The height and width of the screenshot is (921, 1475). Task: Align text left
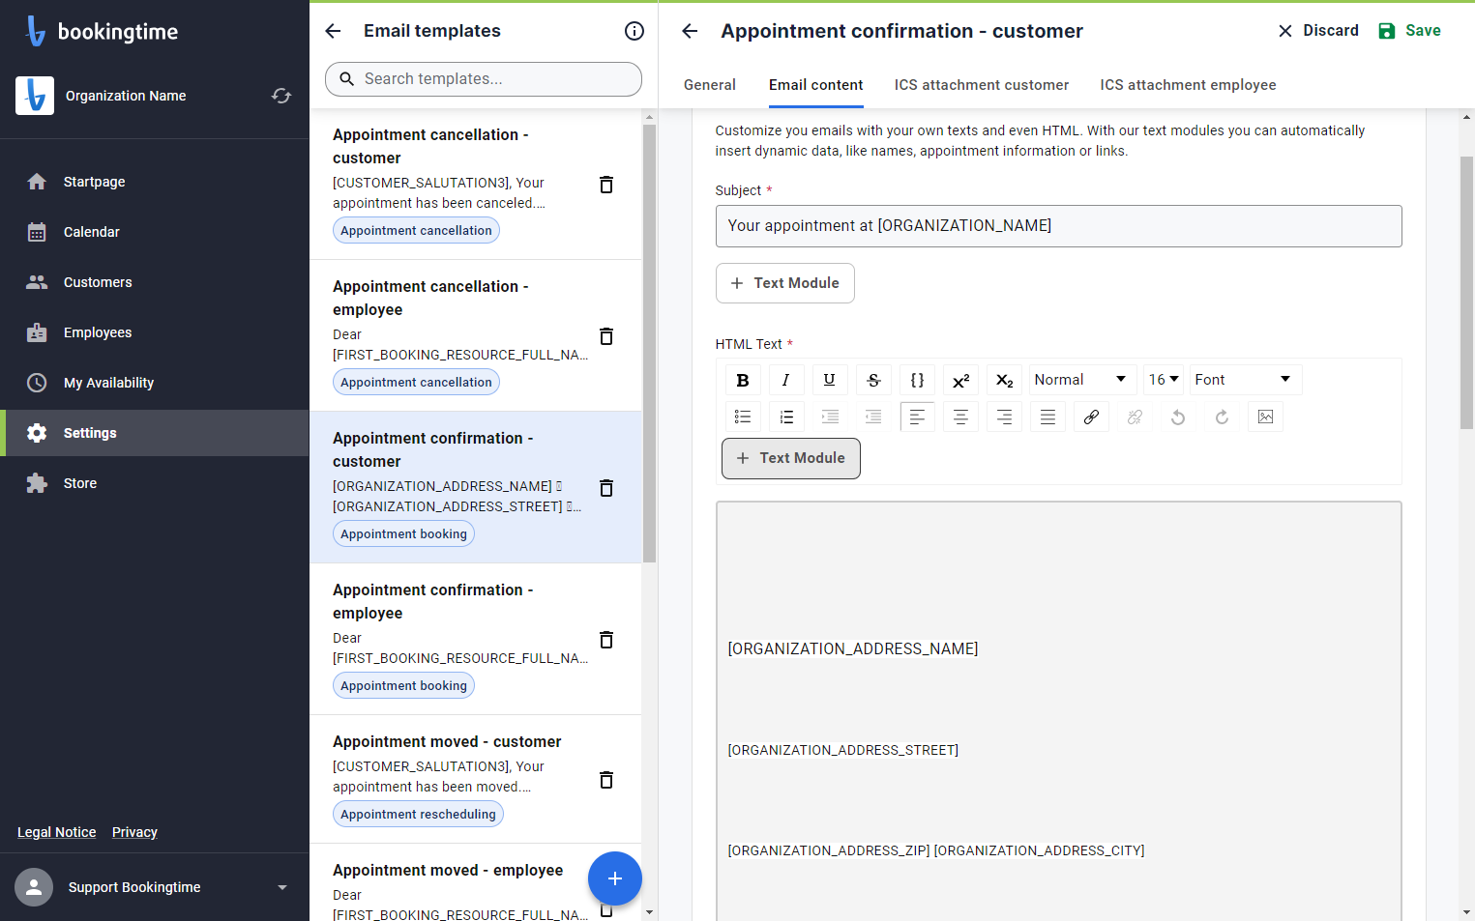[917, 417]
